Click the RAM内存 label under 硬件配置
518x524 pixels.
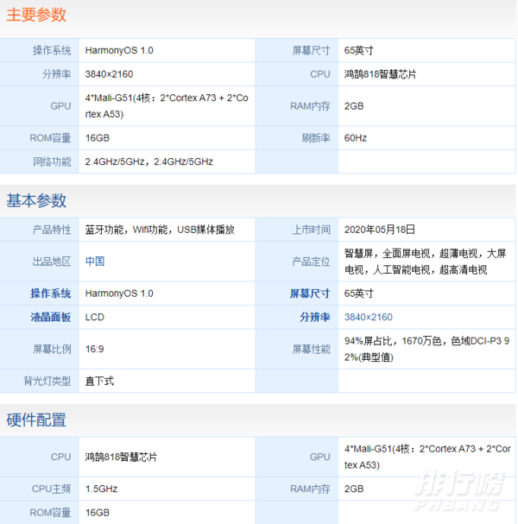(x=310, y=489)
